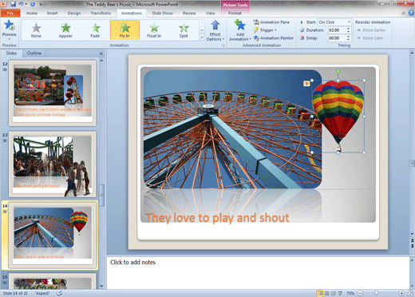
Task: Click the Undo icon in the title bar
Action: point(22,4)
